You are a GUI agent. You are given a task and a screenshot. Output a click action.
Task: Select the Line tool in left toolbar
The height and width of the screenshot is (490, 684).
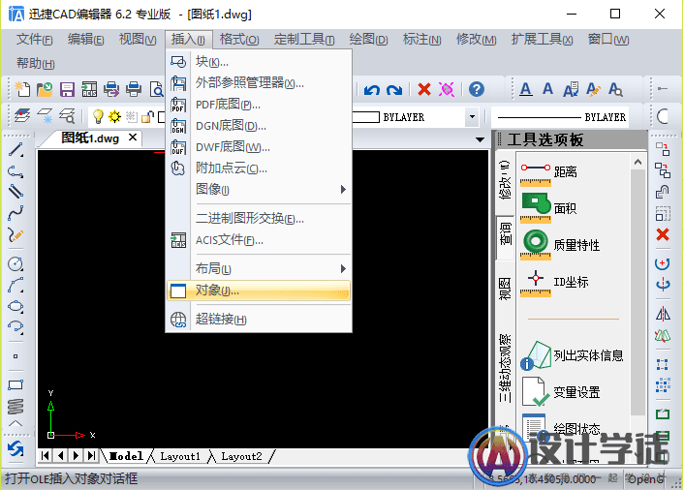(16, 150)
